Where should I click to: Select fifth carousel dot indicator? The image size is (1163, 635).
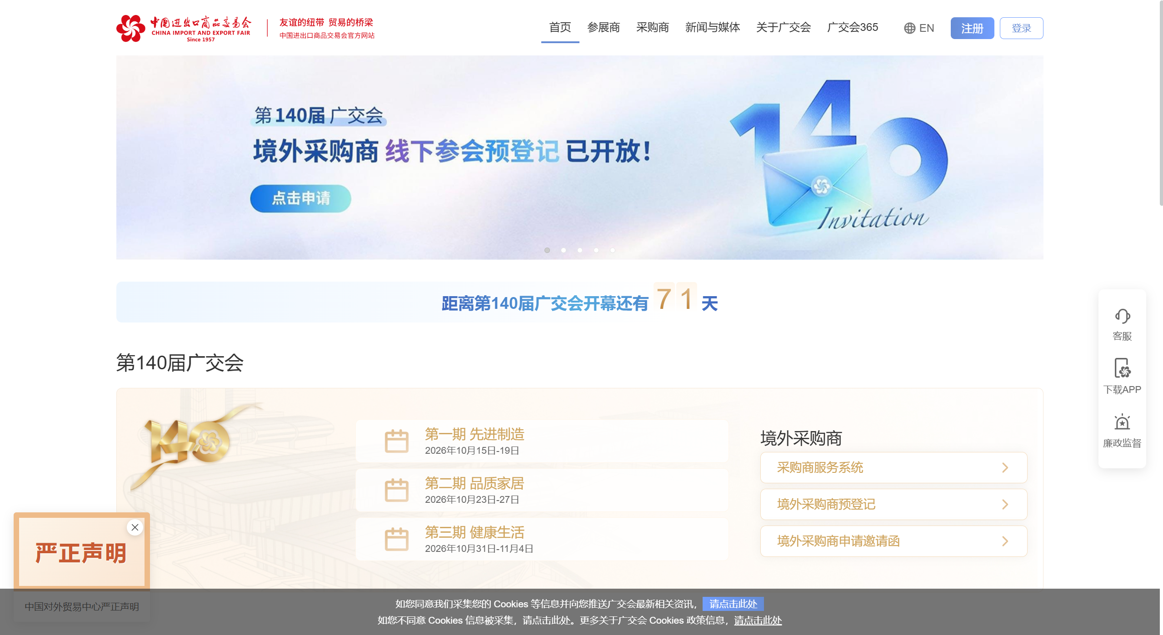613,250
